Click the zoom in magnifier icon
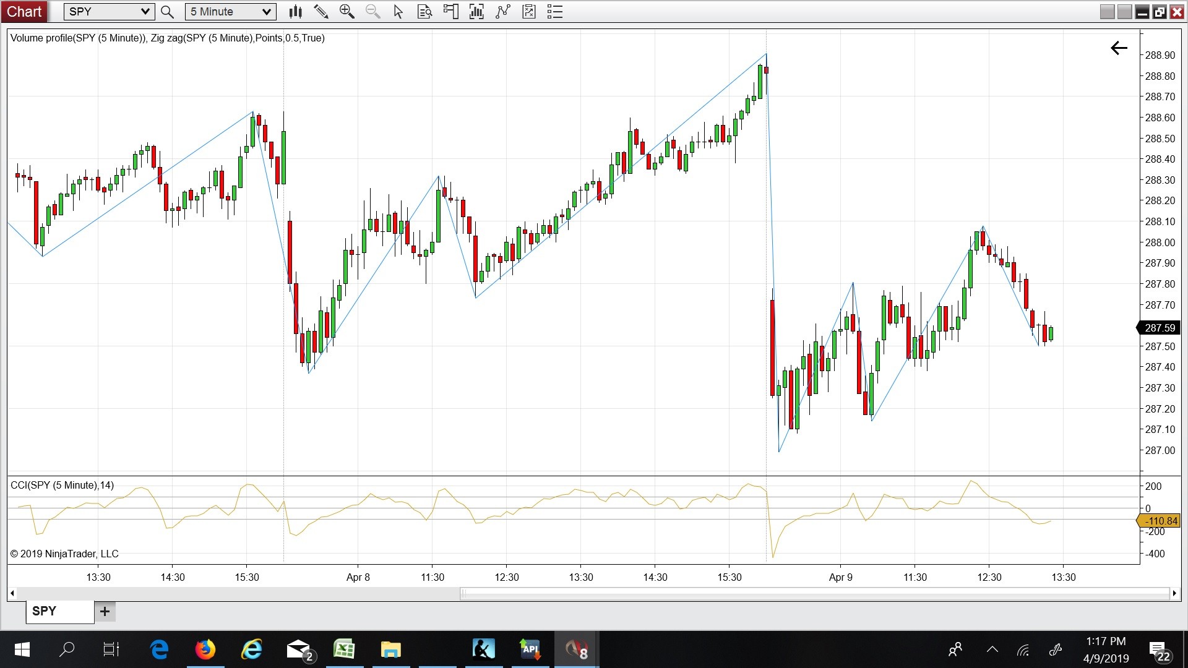 pos(346,12)
